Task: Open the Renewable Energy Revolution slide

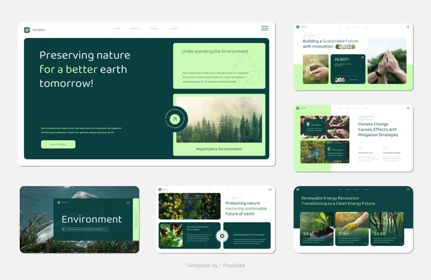Action: [x=353, y=220]
